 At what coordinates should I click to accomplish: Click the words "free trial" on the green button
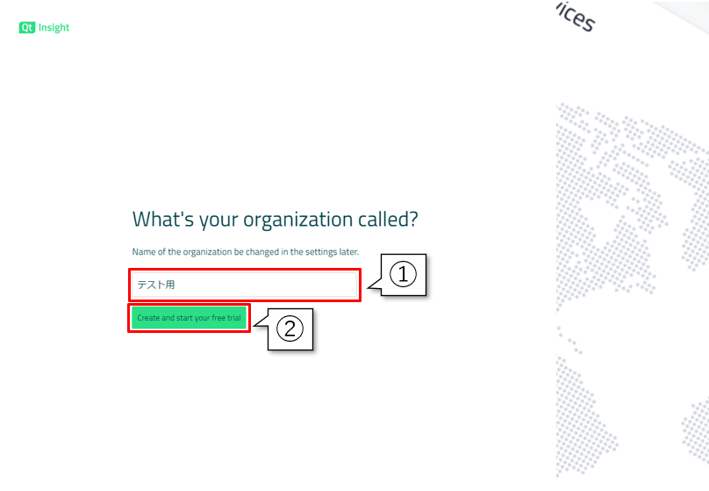226,318
